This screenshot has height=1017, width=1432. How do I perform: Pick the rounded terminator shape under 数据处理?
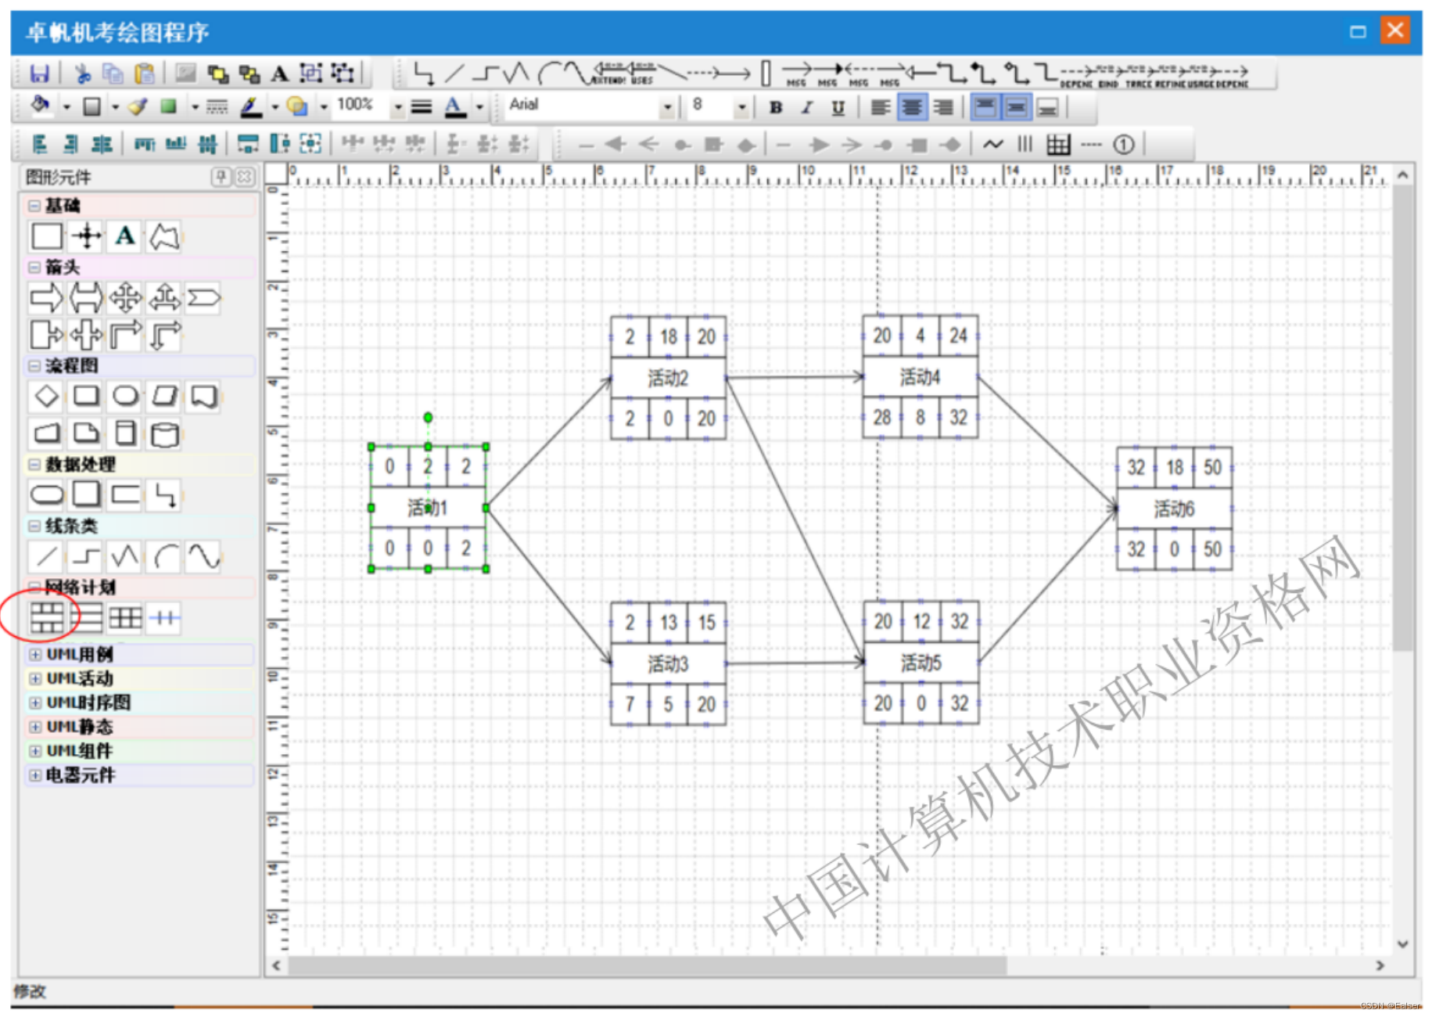pos(46,494)
